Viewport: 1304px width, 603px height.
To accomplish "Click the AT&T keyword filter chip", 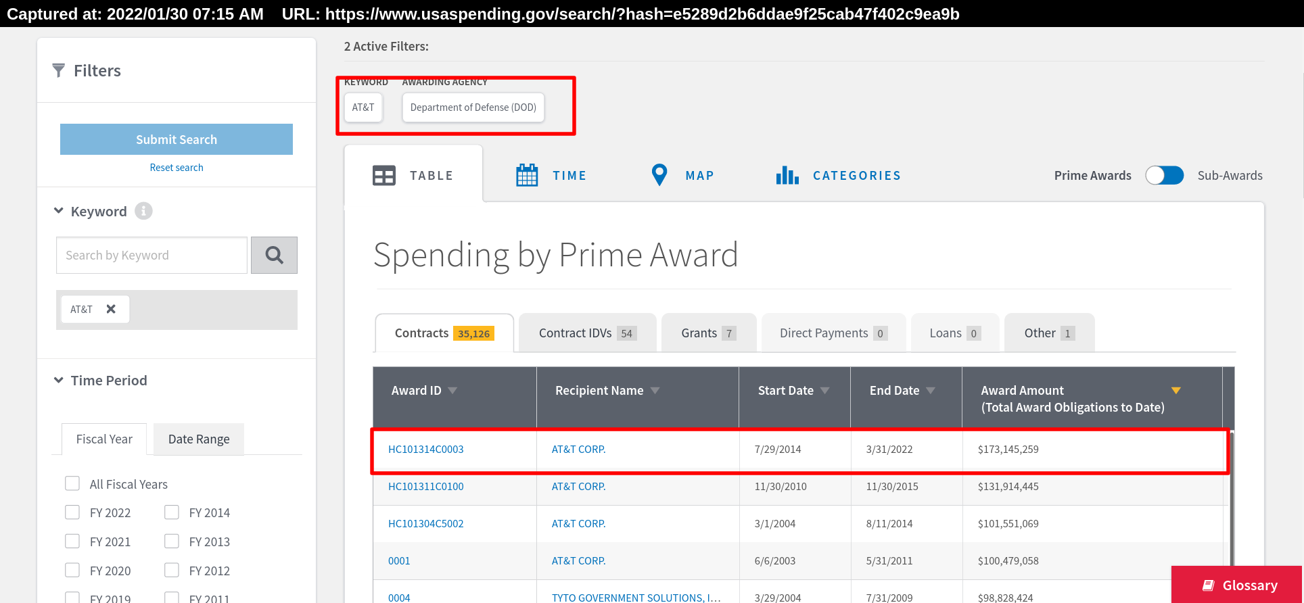I will click(x=363, y=107).
